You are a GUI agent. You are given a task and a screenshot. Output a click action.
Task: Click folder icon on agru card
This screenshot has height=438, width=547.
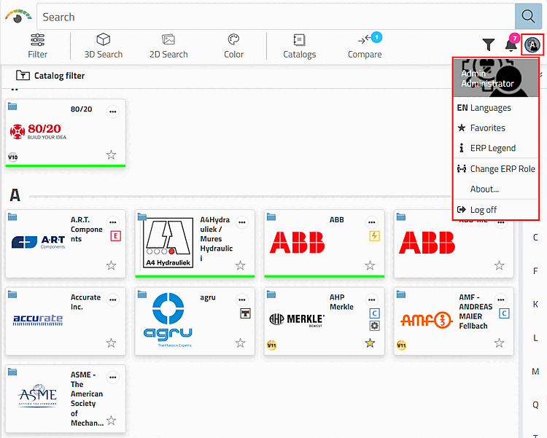click(x=142, y=294)
